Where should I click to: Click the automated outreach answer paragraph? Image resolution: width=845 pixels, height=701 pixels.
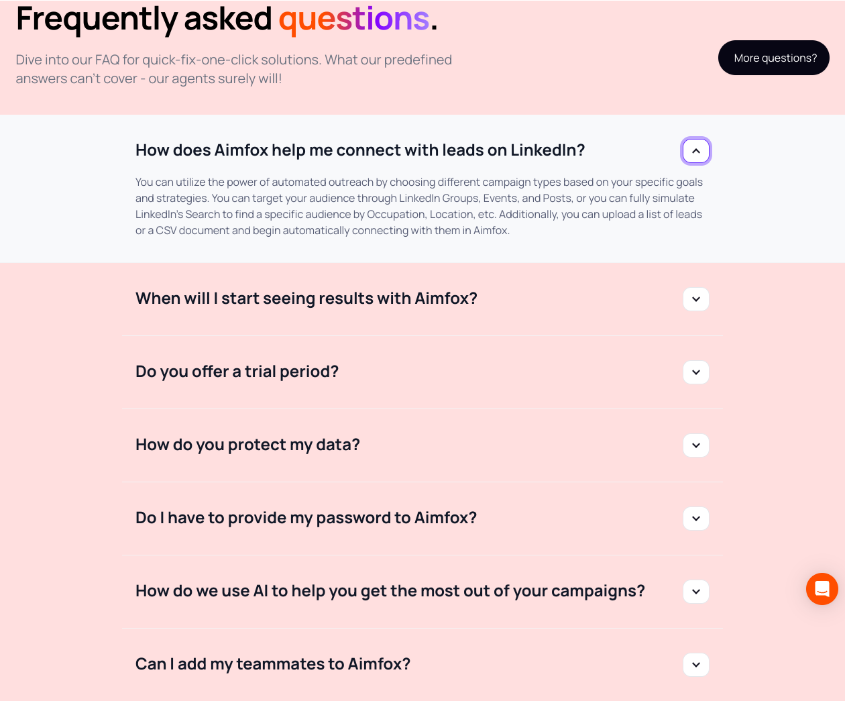pyautogui.click(x=418, y=206)
